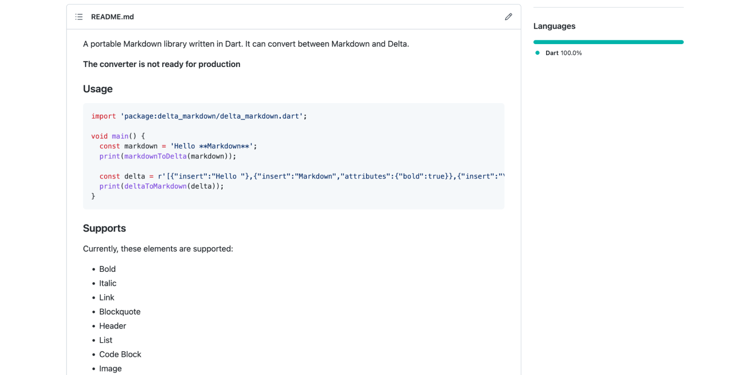Open the README table of contents icon

click(x=79, y=17)
